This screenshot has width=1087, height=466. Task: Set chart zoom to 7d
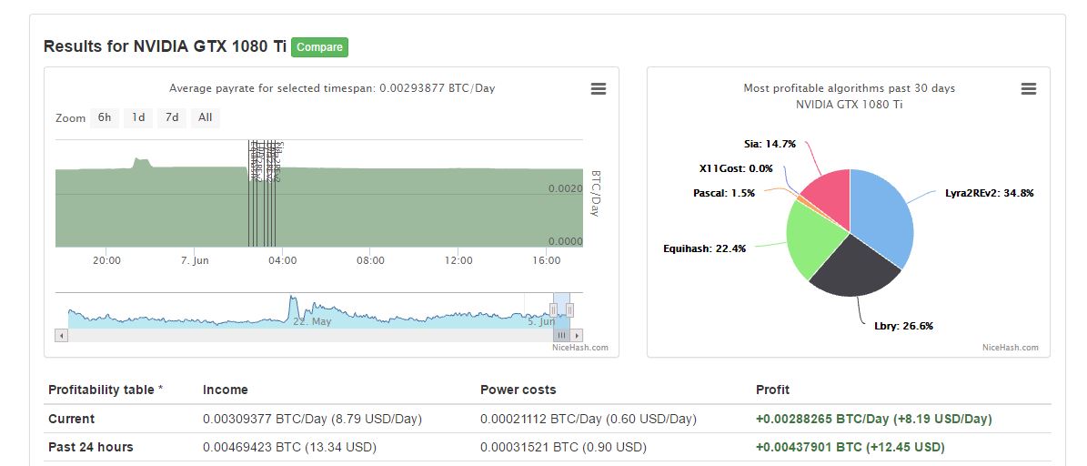171,118
